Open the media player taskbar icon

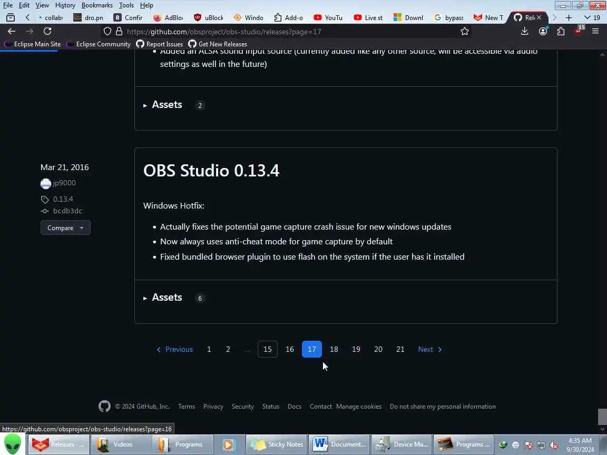tap(229, 444)
